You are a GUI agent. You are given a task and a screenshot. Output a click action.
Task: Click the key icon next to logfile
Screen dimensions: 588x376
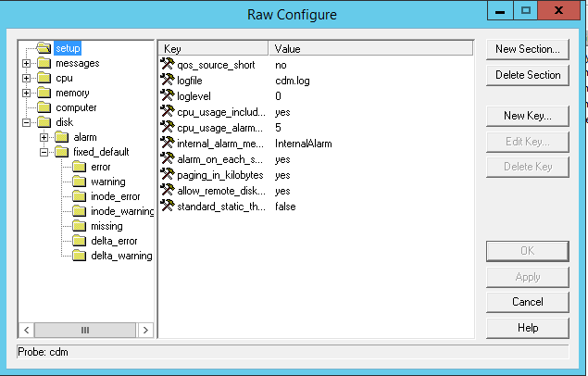[168, 81]
